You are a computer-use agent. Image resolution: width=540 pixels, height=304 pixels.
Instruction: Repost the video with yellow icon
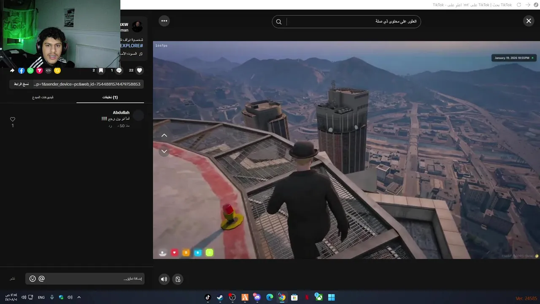tap(57, 71)
